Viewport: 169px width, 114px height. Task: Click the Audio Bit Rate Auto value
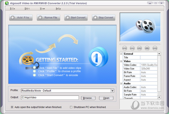click(149, 91)
